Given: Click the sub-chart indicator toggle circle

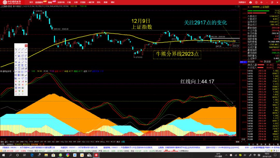Looking at the screenshot, I should [1, 71].
